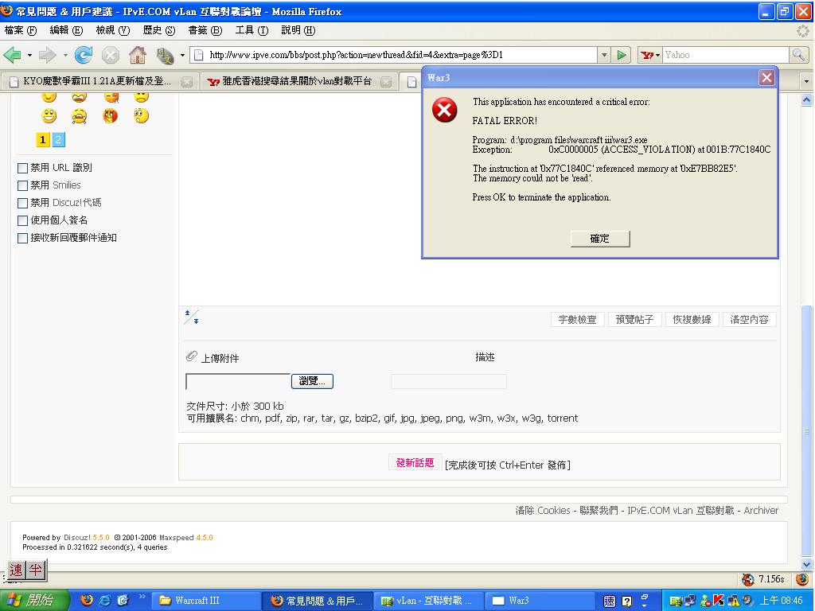Expand the 同文 toolbar button dropdown
The image size is (815, 611).
[182, 55]
